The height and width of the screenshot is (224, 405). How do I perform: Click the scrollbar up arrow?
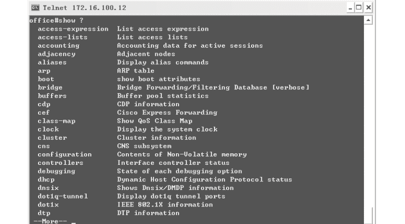pos(369,21)
